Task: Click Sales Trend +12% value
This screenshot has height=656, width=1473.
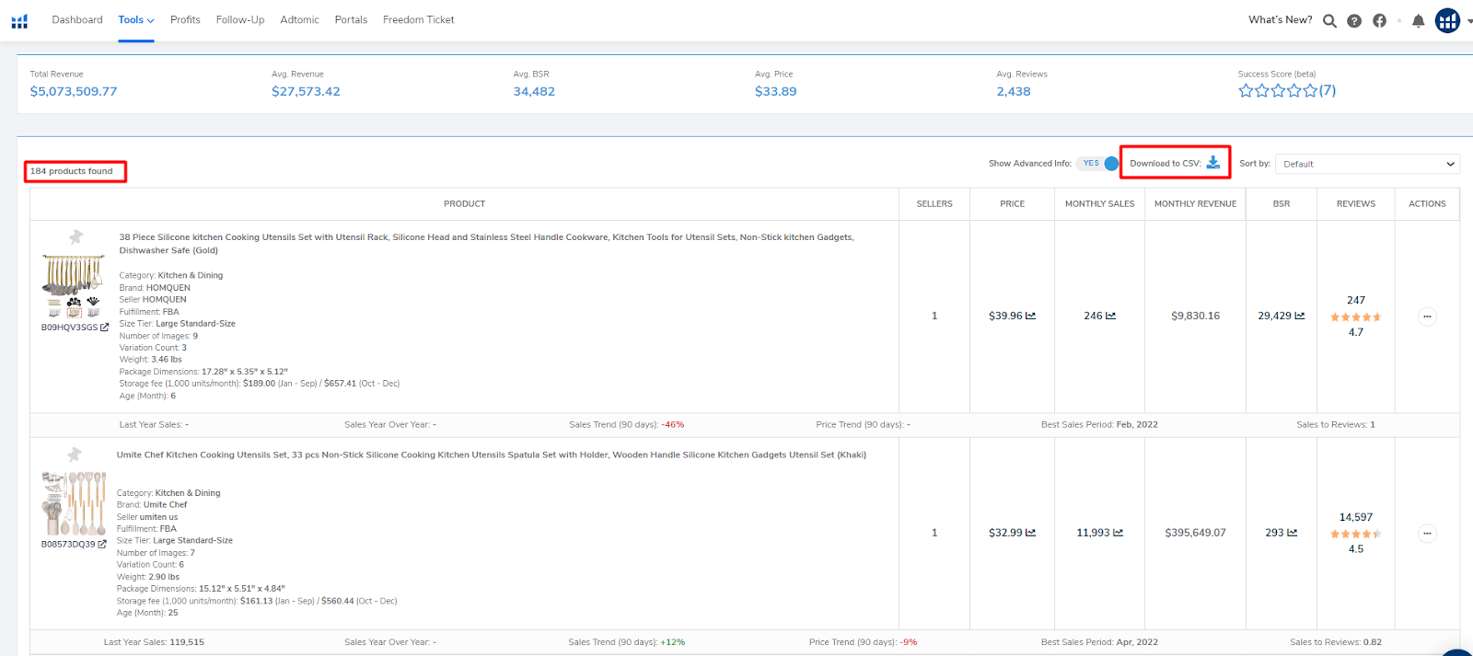Action: [x=673, y=642]
